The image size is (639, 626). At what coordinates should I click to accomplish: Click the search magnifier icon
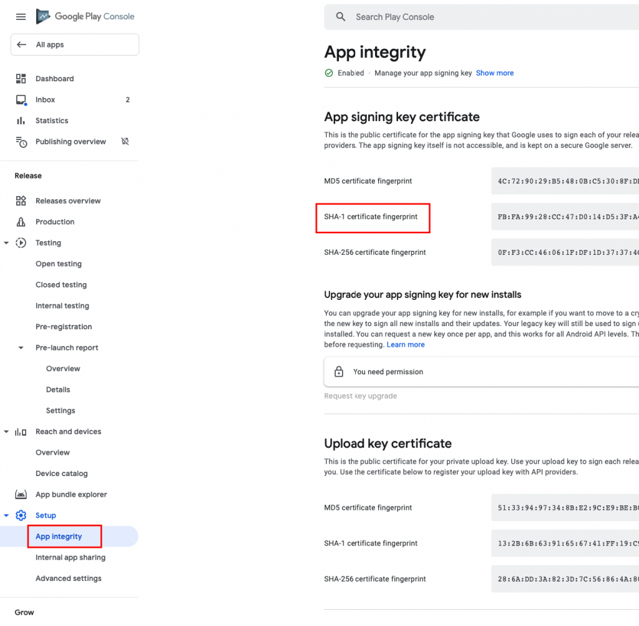tap(341, 17)
